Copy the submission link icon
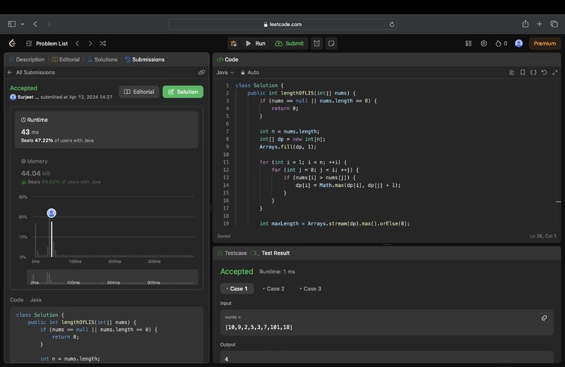The image size is (565, 367). [201, 72]
